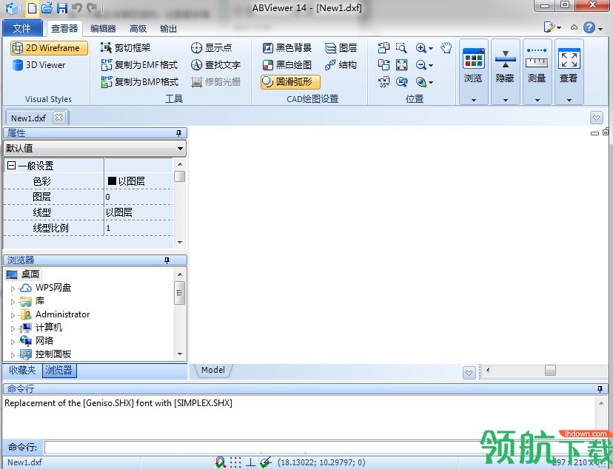
Task: Toggle green check icon in status bar
Action: (266, 462)
